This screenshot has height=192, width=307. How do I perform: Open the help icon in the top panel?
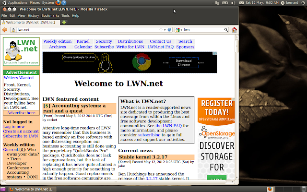pyautogui.click(x=64, y=3)
